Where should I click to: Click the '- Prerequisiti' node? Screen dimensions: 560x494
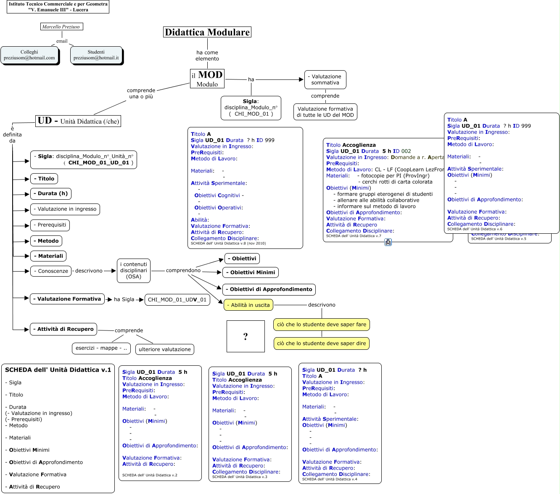pyautogui.click(x=50, y=225)
